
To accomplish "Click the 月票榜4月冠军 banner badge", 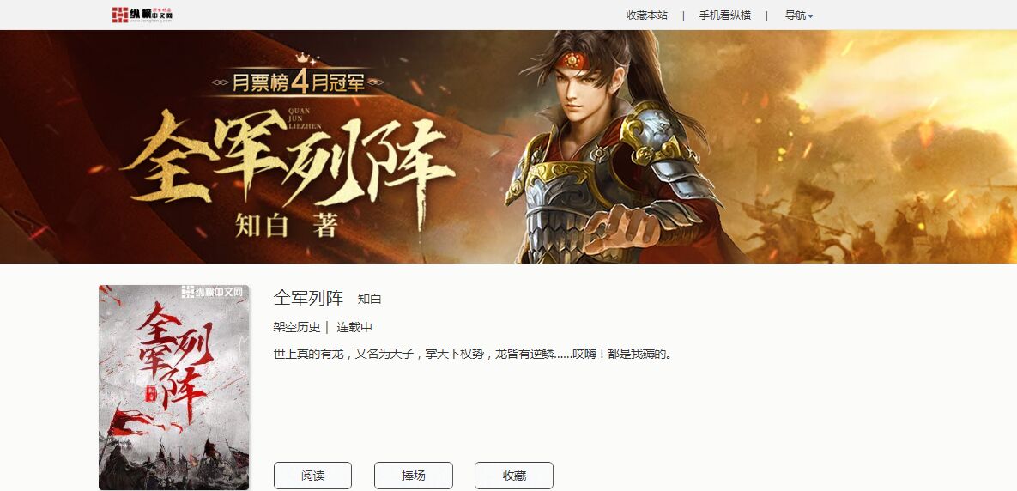I will (x=299, y=82).
